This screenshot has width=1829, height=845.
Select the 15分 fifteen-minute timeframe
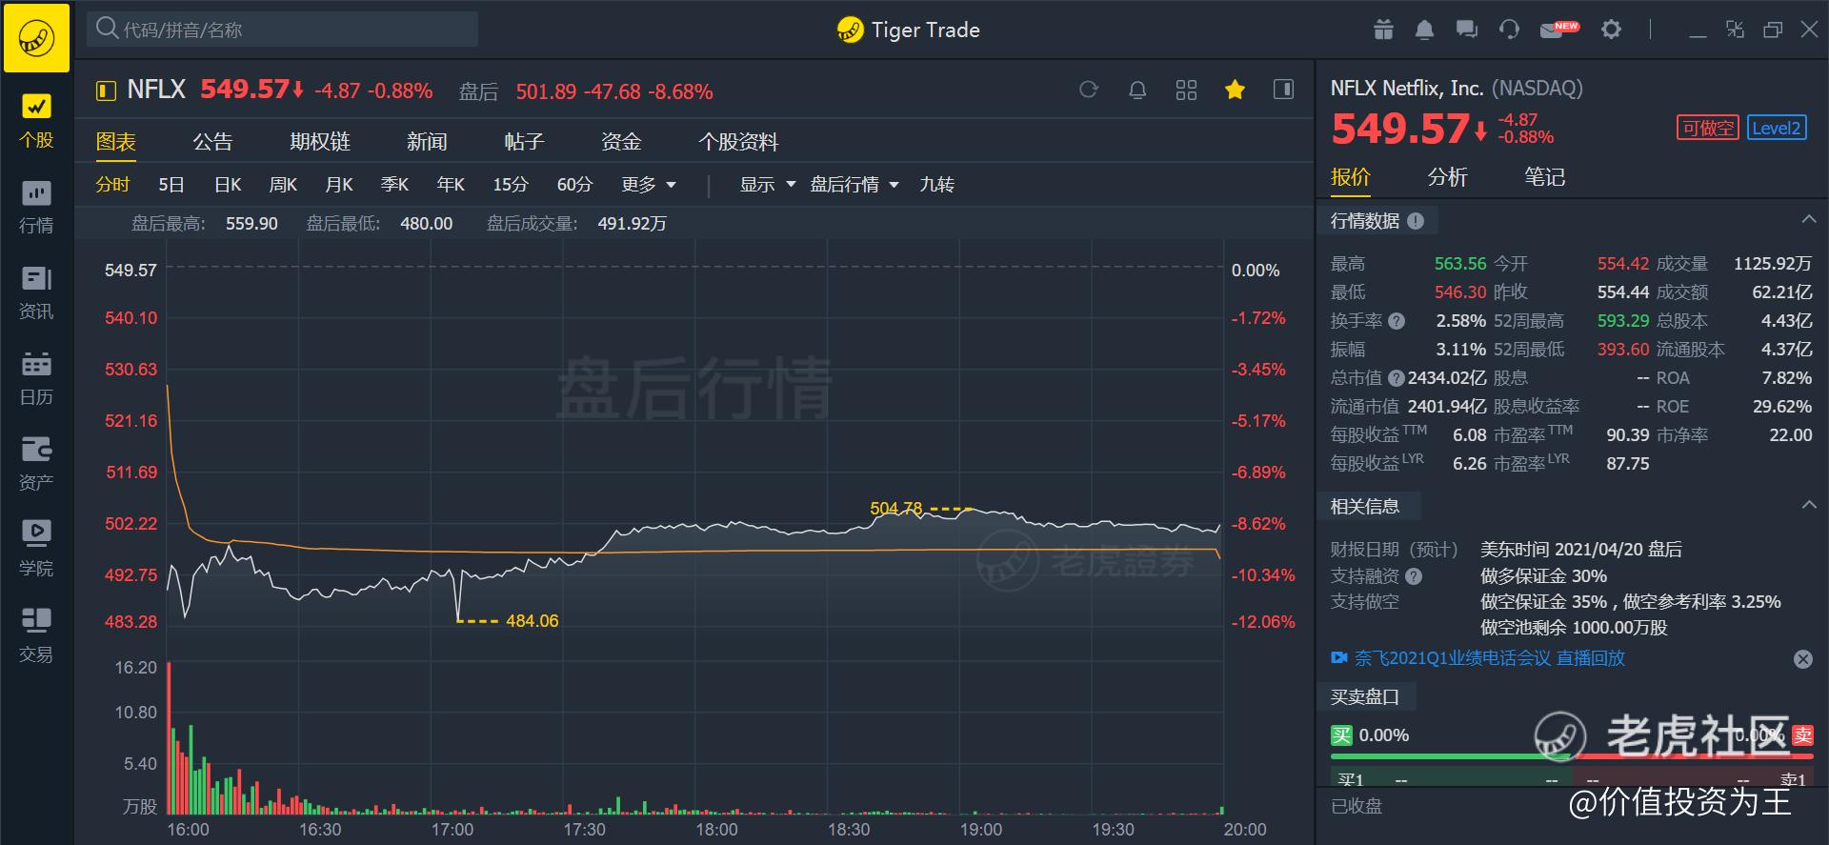(511, 185)
